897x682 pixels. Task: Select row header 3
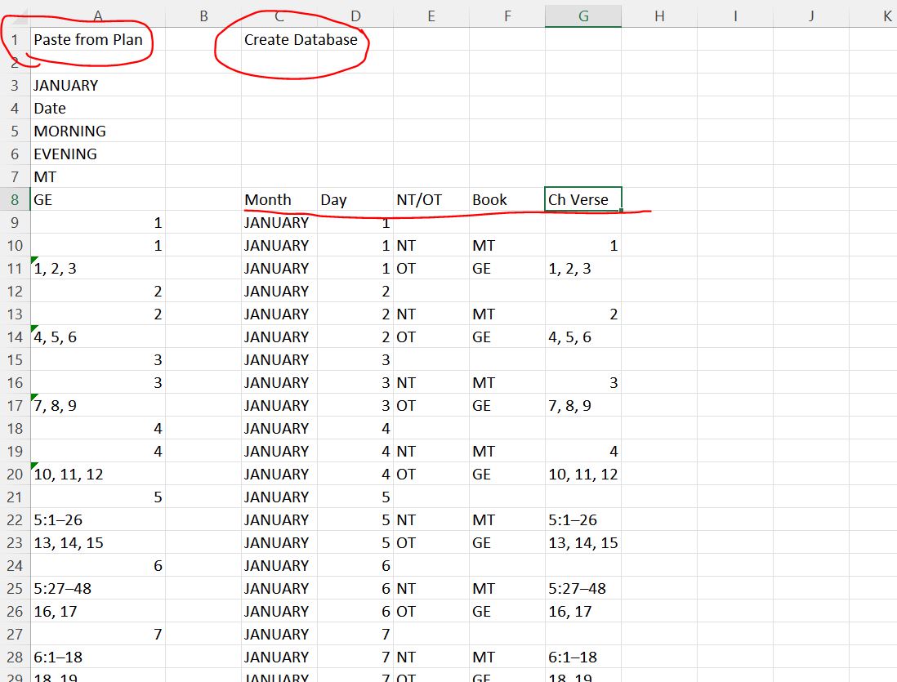coord(15,85)
